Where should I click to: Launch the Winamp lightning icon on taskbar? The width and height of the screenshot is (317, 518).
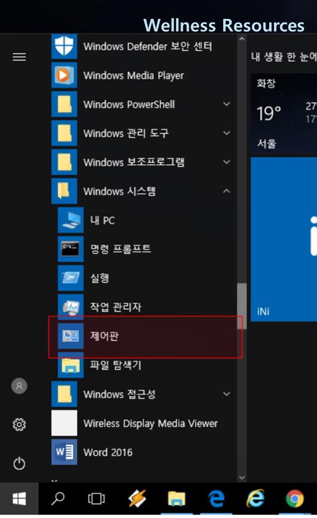coord(137,499)
